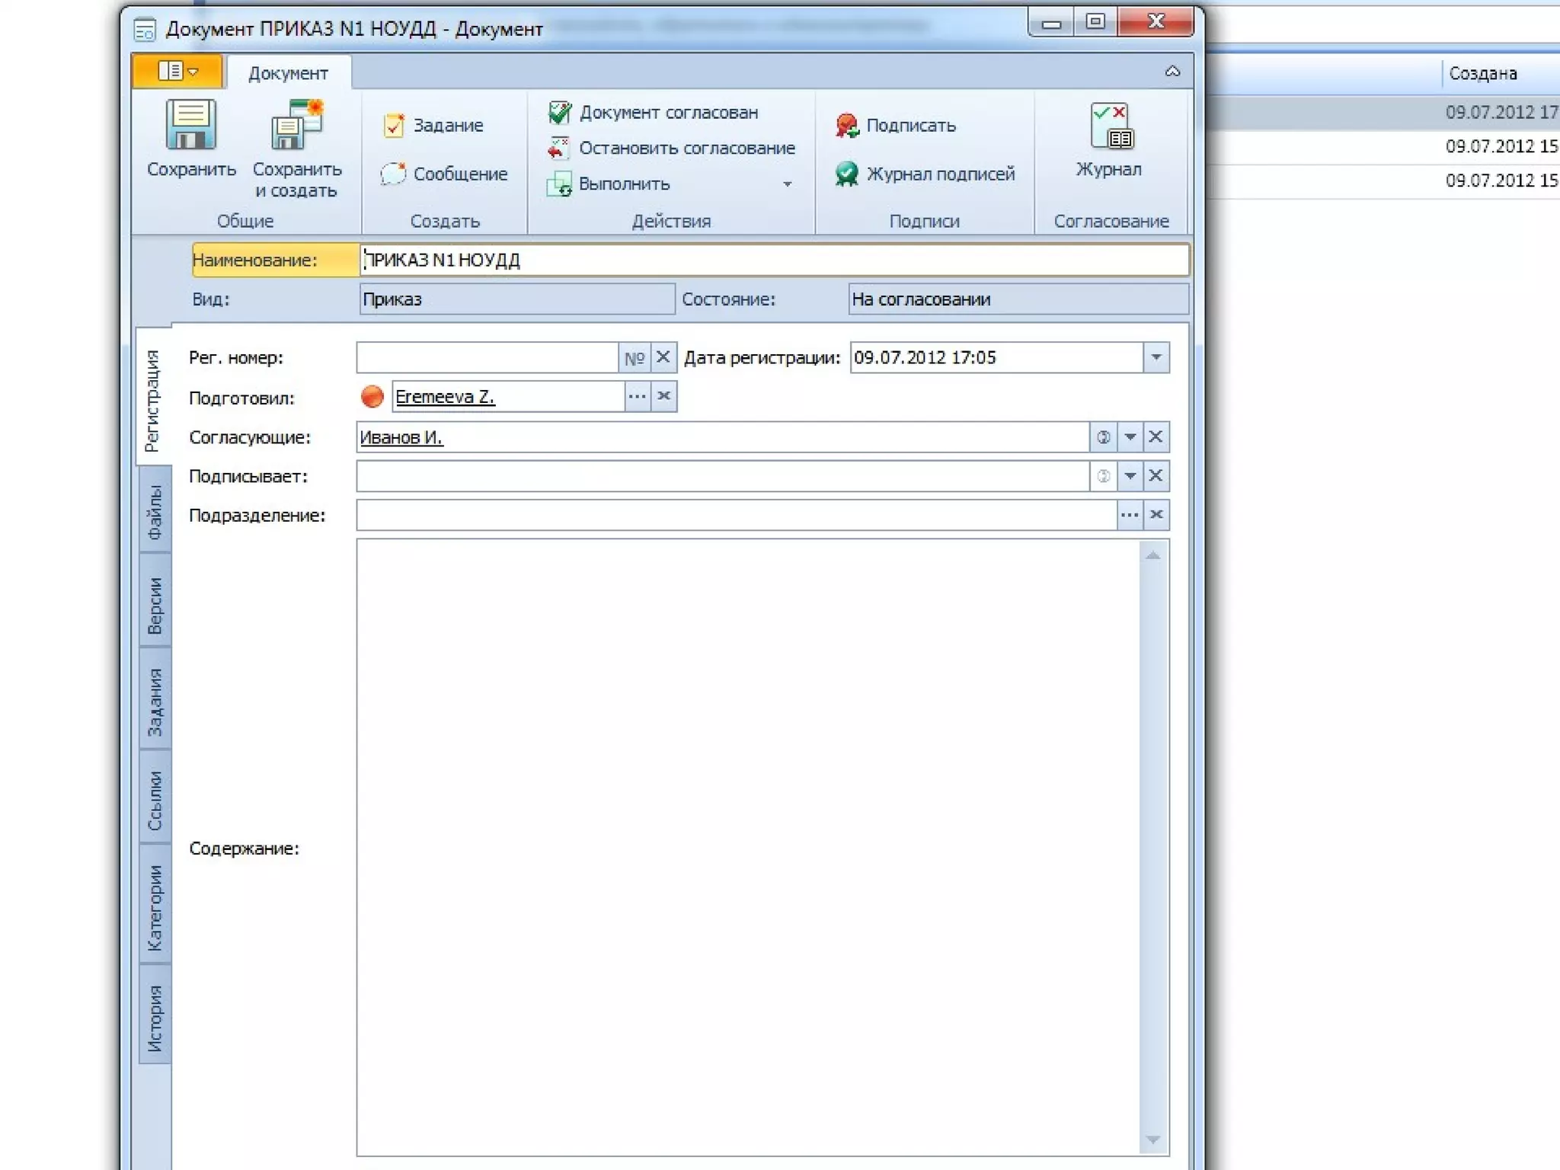Open the Eremeeva Z. link
The height and width of the screenshot is (1170, 1560).
coord(445,397)
